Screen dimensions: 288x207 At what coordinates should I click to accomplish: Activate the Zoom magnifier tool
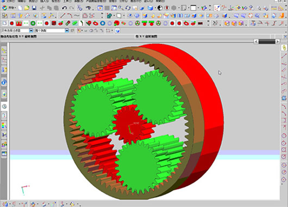(121, 8)
